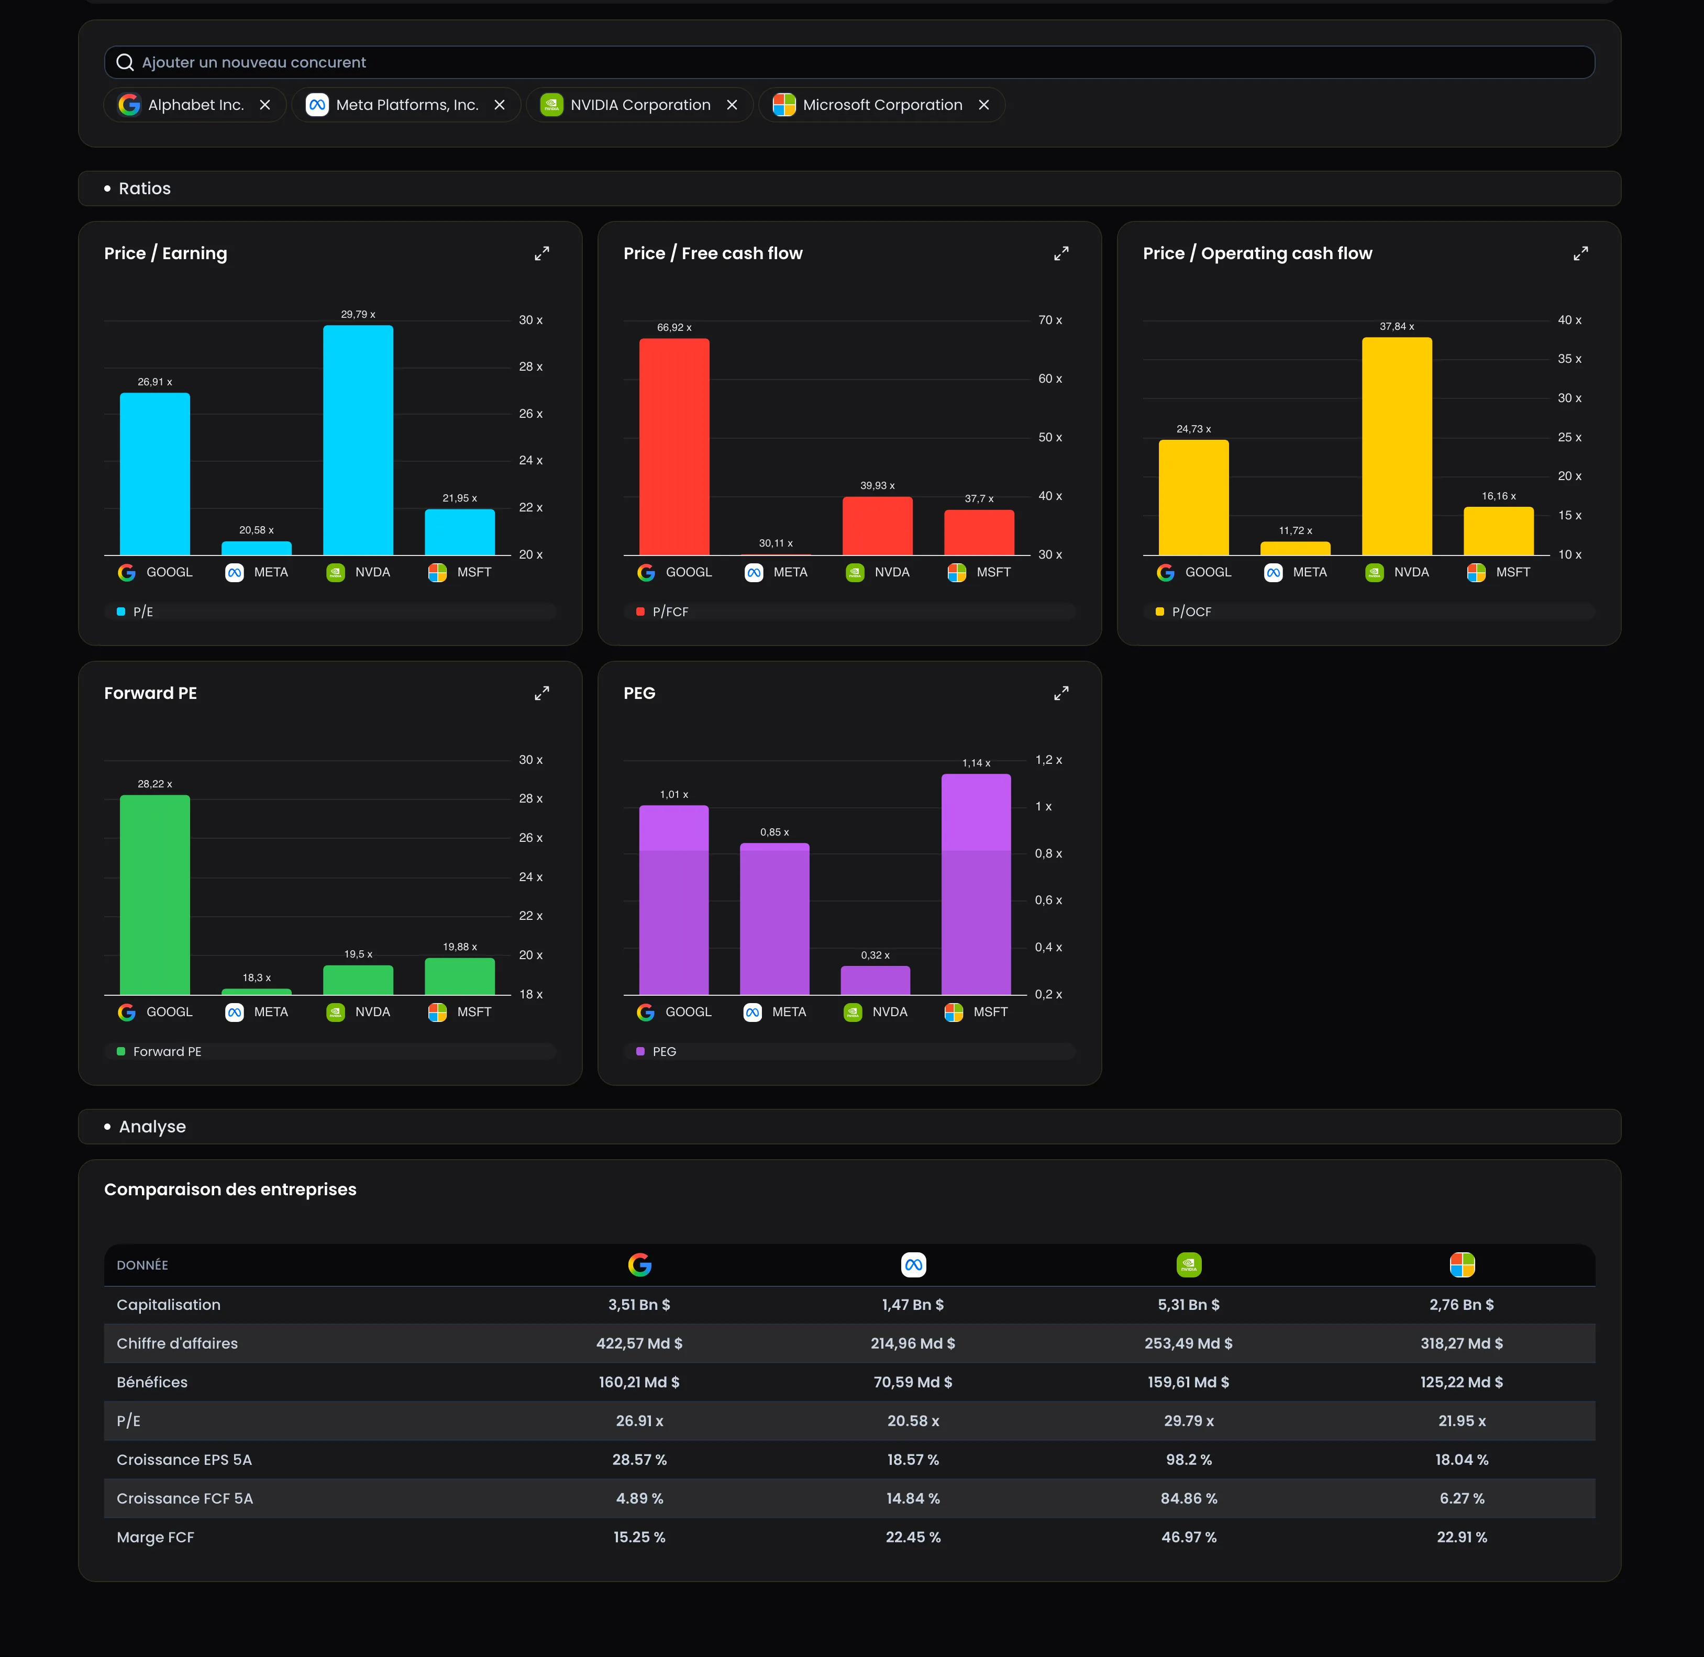Remove Microsoft Corporation from competitors
This screenshot has height=1657, width=1704.
[983, 104]
